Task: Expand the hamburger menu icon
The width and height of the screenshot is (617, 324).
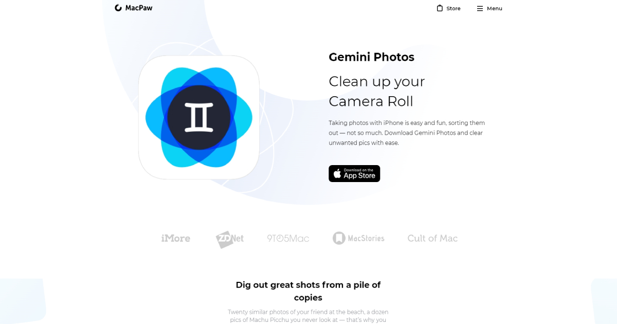Action: point(480,8)
